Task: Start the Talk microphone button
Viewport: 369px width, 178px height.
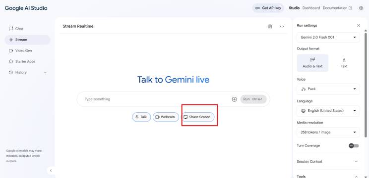Action: point(141,117)
